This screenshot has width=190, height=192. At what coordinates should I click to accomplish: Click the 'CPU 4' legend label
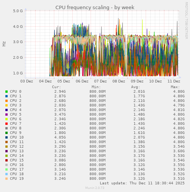point(16,110)
